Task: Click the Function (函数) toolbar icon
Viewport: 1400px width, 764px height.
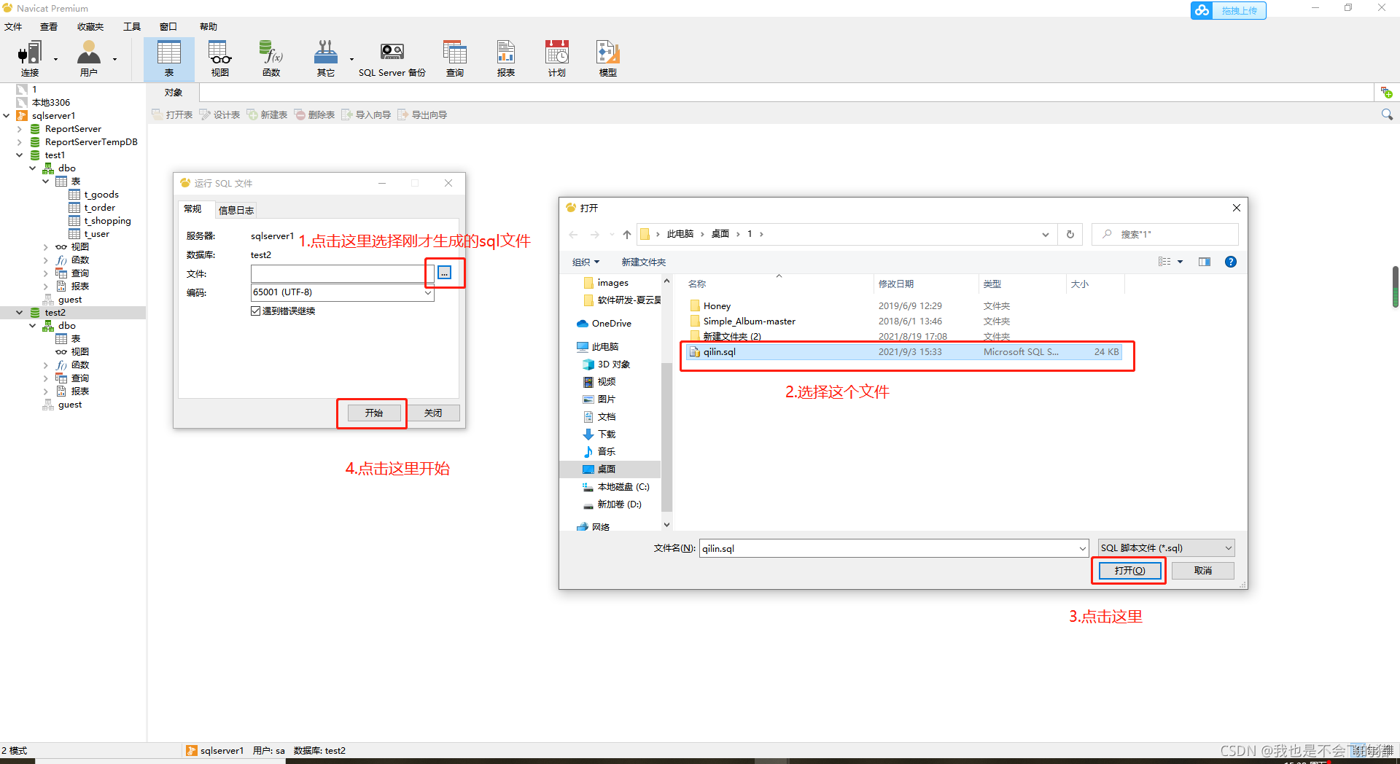Action: tap(271, 58)
